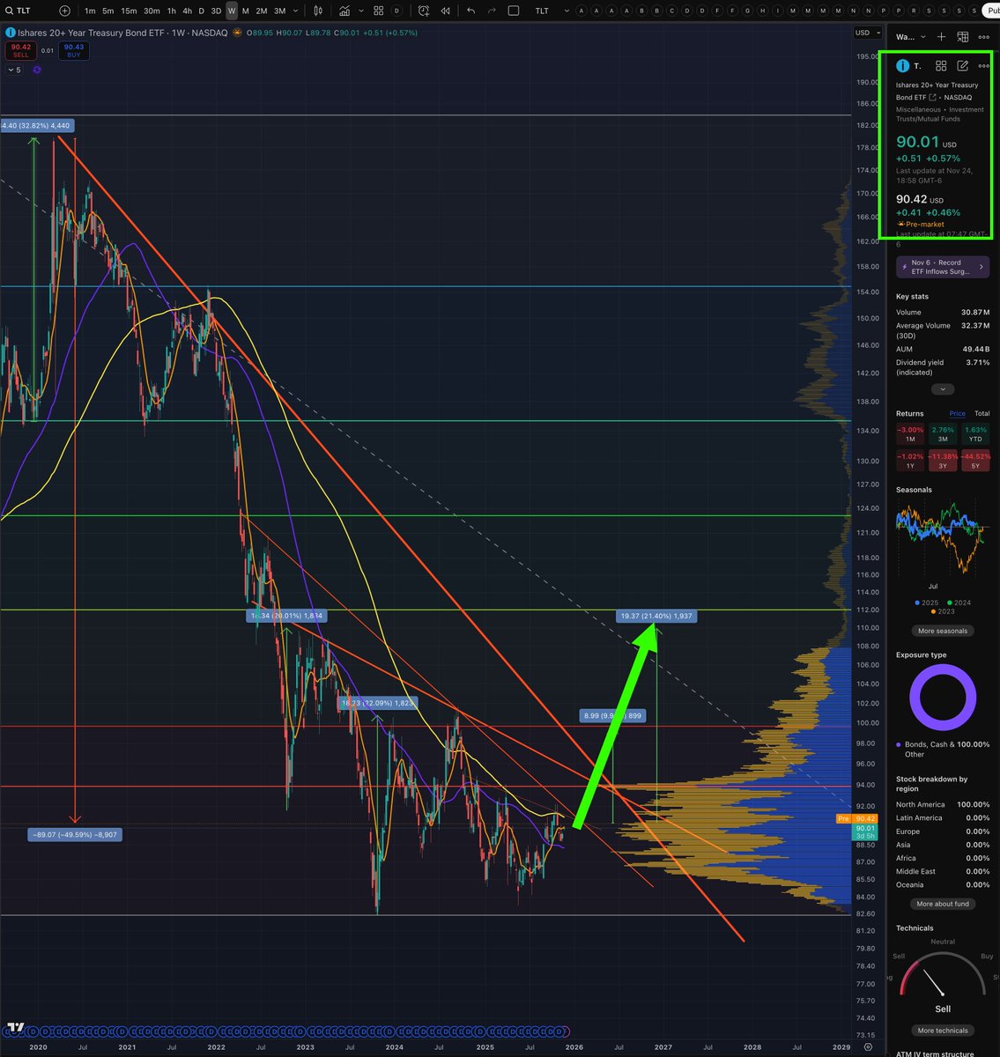The image size is (1000, 1057).
Task: Open the multi-chart layout selector icon
Action: tap(512, 11)
